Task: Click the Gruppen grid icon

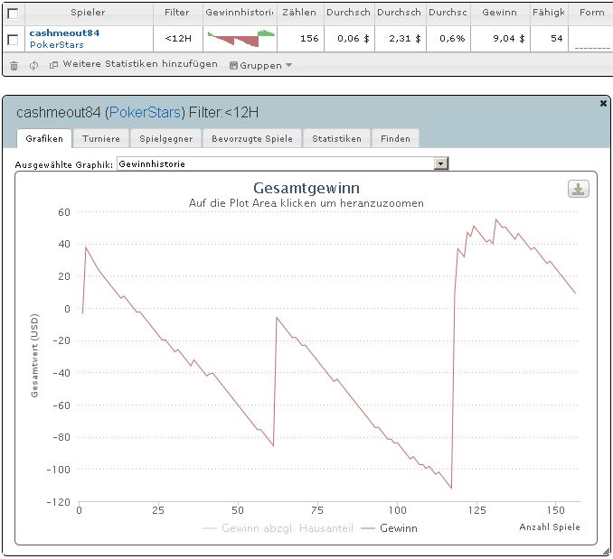Action: pos(233,66)
